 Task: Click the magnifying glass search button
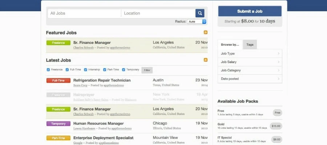200,13
